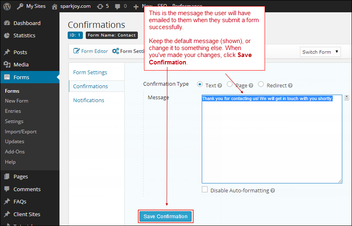The image size is (352, 226).
Task: Click the Dashboard gauge icon
Action: coord(7,23)
